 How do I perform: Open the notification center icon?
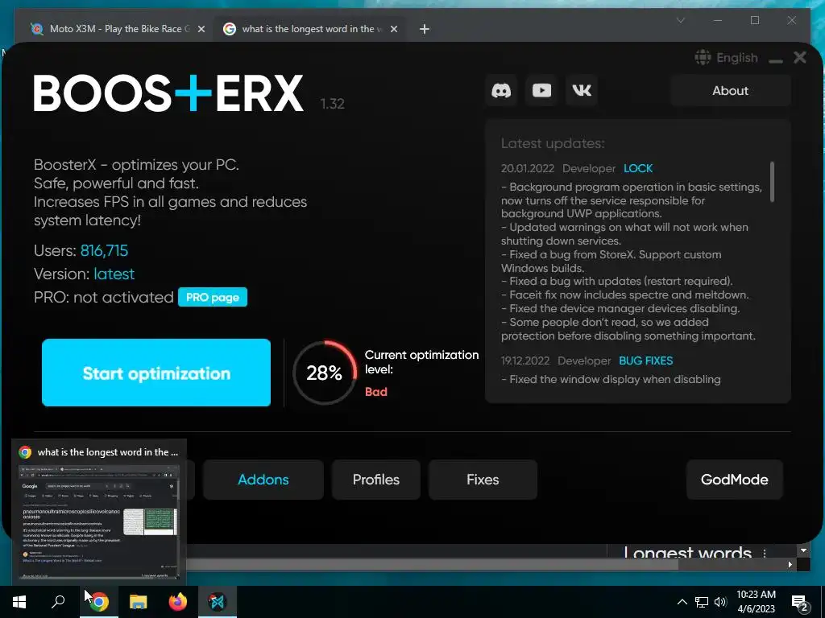pos(800,604)
